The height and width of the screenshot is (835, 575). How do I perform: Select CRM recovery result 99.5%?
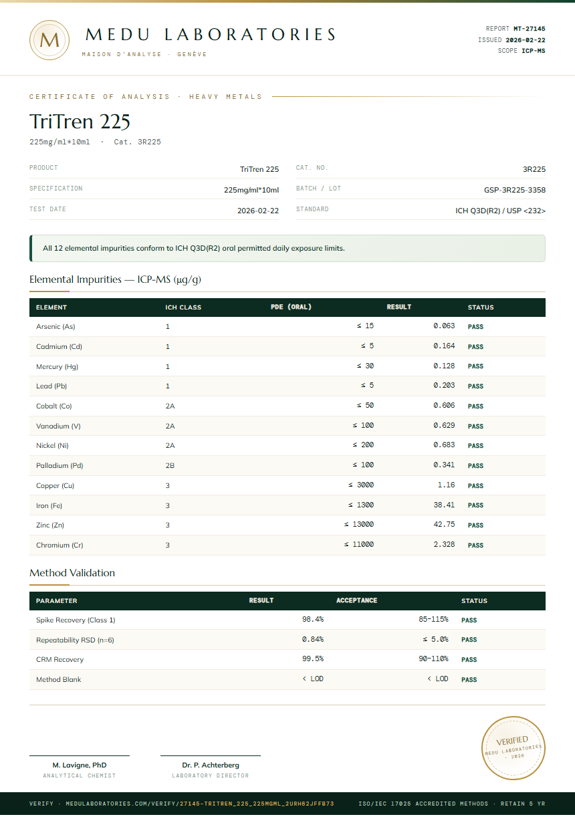[313, 659]
